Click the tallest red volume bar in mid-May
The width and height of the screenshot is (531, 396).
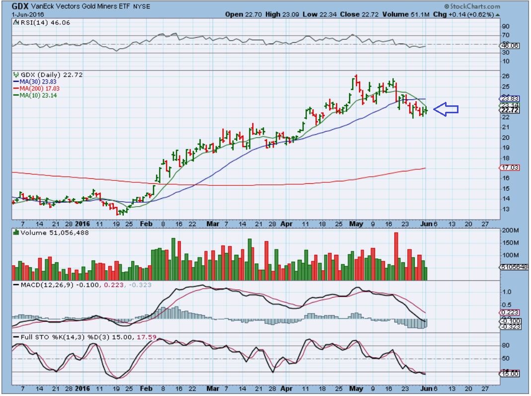tap(396, 256)
